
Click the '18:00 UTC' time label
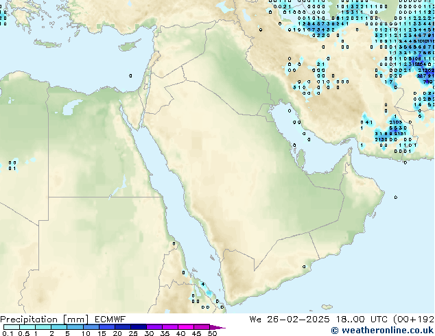[362, 320]
